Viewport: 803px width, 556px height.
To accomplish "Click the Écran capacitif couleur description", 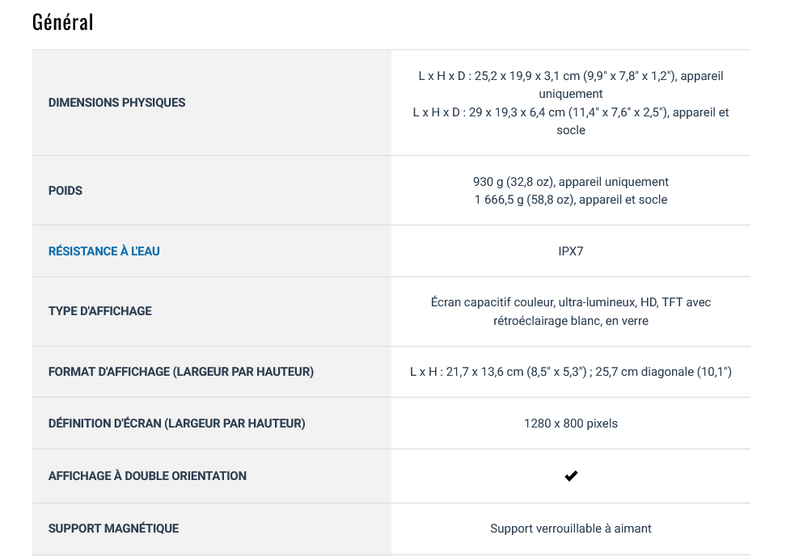I will point(571,302).
